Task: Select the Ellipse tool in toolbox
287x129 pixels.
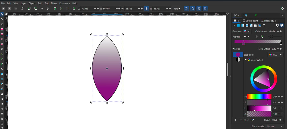Action: point(2,34)
